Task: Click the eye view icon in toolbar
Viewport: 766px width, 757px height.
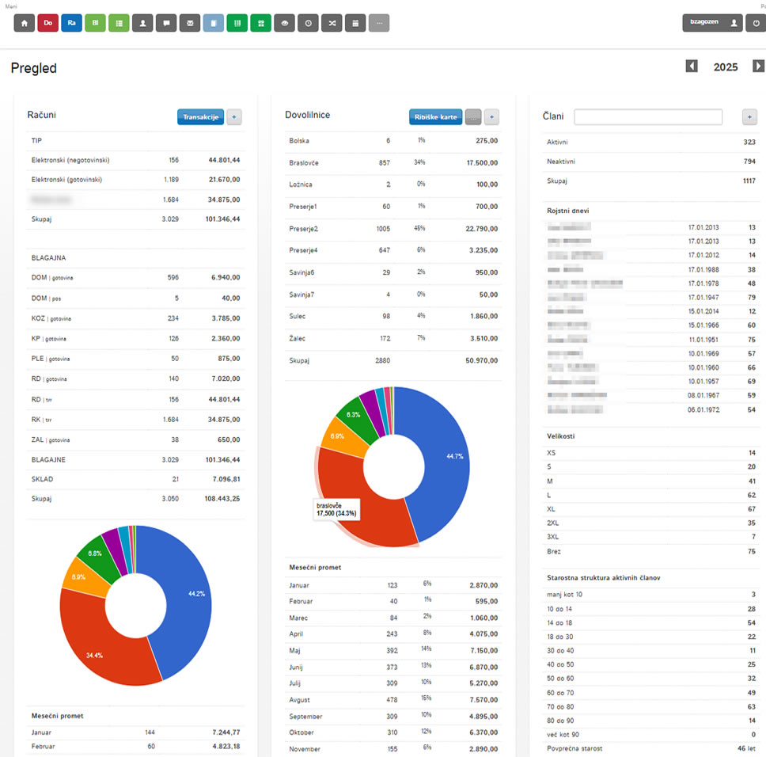Action: (284, 23)
